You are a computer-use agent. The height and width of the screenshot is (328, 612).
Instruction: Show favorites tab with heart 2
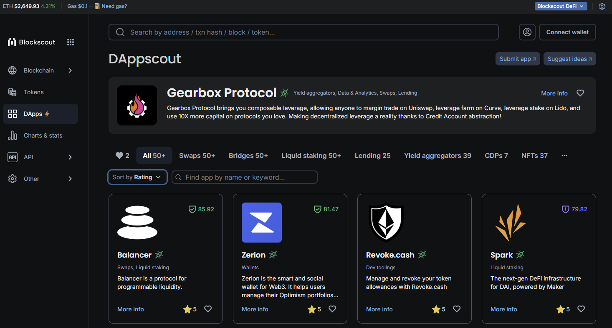(122, 155)
